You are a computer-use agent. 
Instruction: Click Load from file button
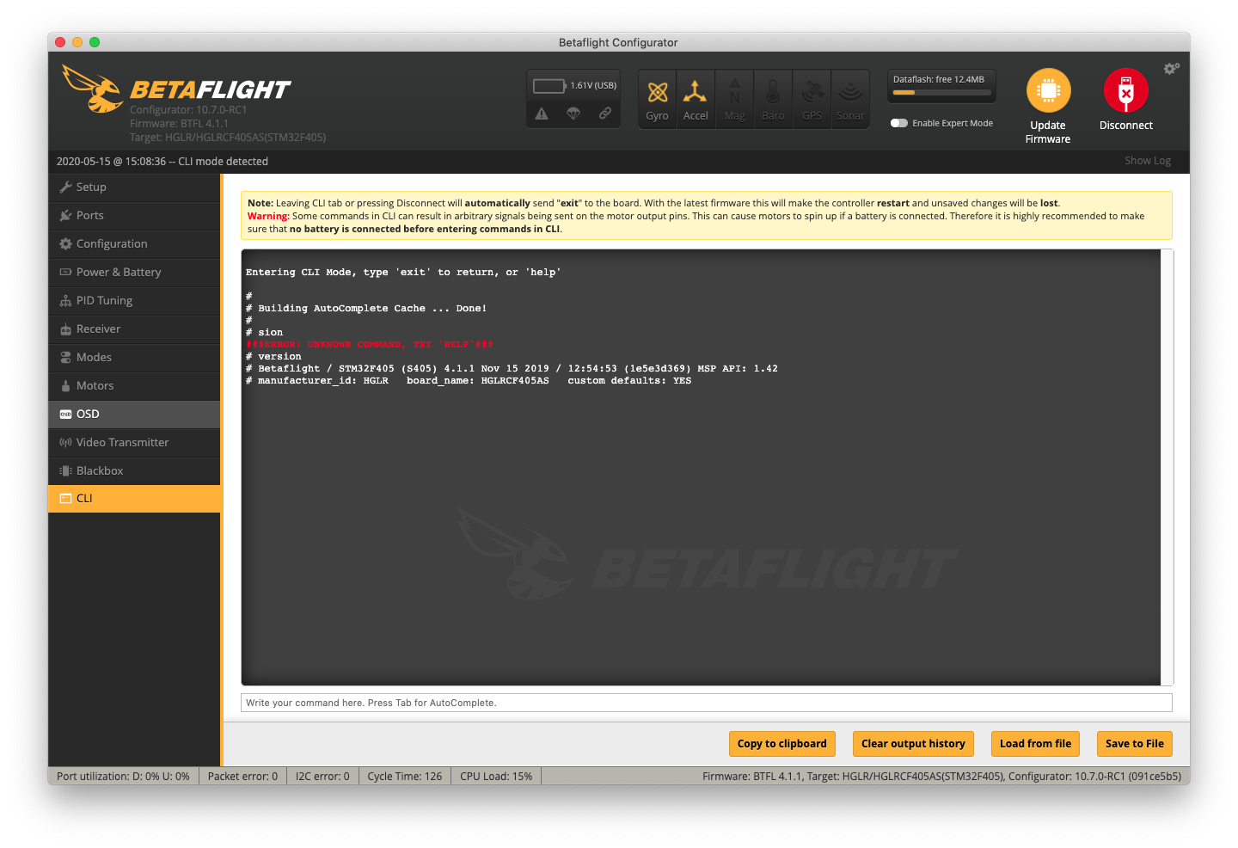tap(1035, 744)
